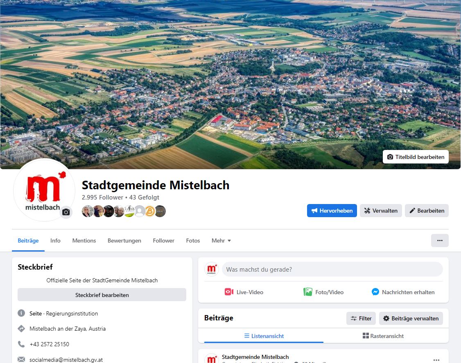
Task: Add a Foto/Video to post
Action: (323, 292)
